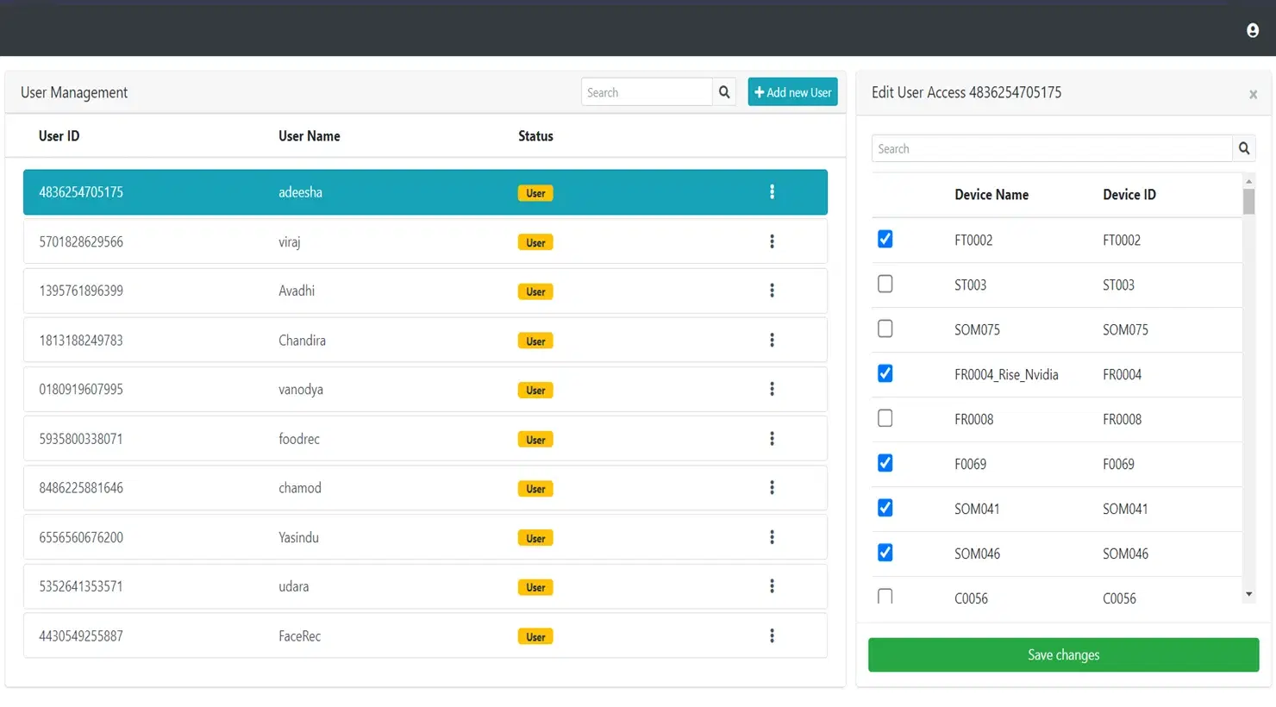Image resolution: width=1276 pixels, height=707 pixels.
Task: Open the three-dot menu for vanodya
Action: click(x=772, y=389)
